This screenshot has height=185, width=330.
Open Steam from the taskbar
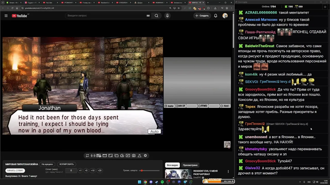point(156,182)
